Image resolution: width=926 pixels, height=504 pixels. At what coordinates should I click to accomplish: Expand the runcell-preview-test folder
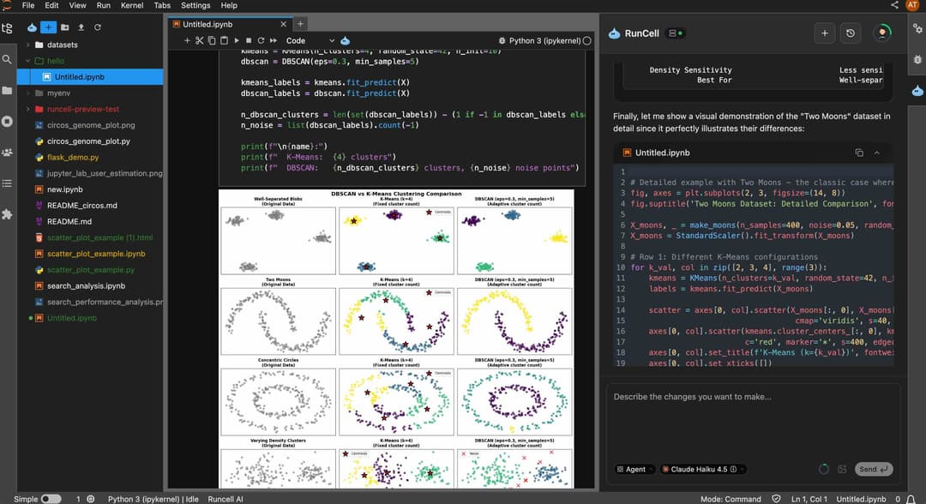click(27, 109)
